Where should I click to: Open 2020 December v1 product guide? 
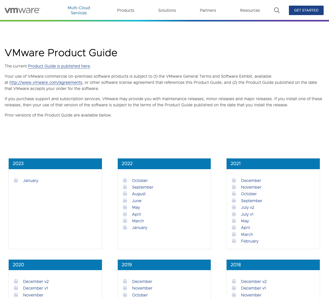36,288
